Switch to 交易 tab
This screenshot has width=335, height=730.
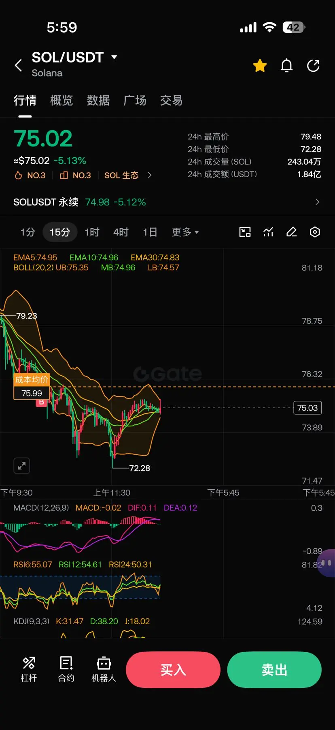coord(172,100)
